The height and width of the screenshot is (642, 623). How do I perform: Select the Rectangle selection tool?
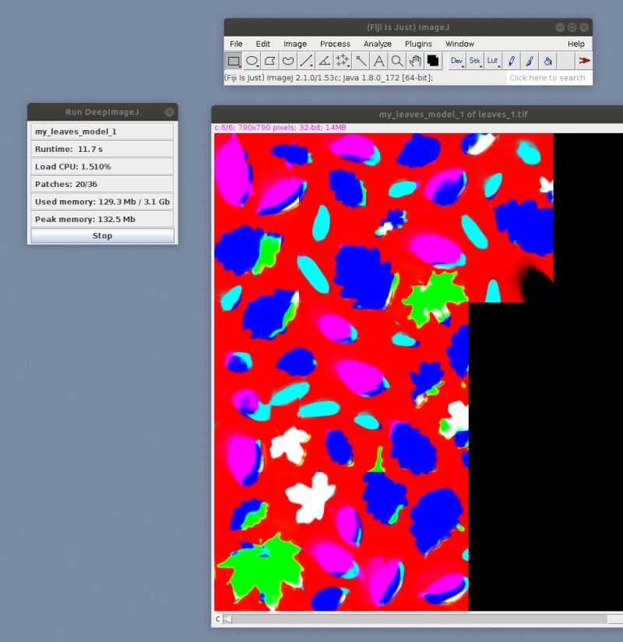[234, 60]
